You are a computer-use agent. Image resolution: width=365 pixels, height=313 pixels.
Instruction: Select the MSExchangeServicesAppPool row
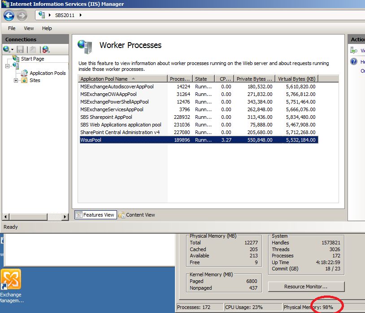coord(199,109)
